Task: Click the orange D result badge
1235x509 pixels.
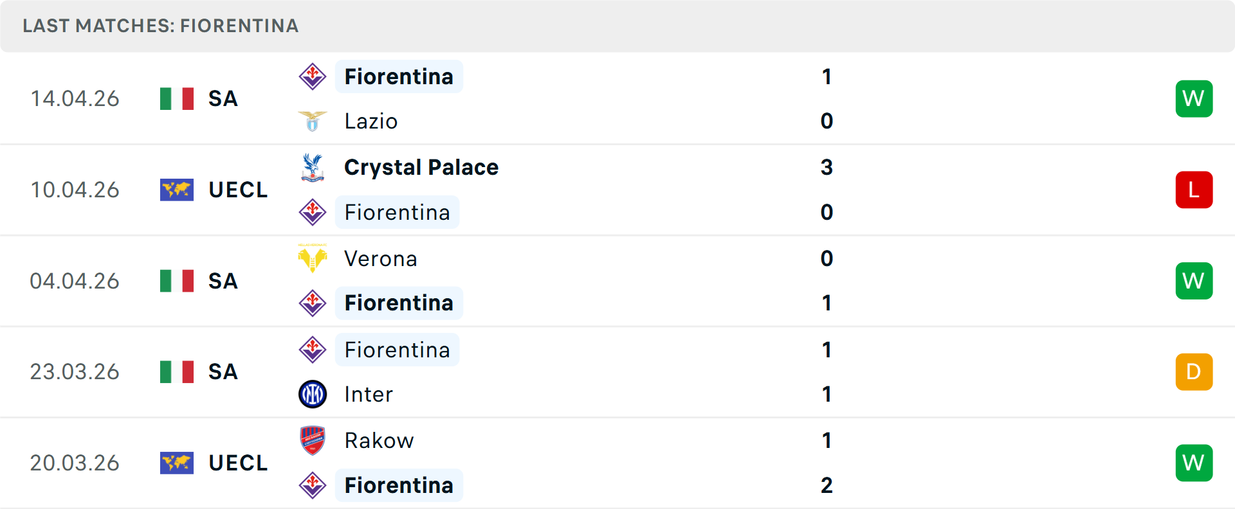Action: pyautogui.click(x=1194, y=372)
